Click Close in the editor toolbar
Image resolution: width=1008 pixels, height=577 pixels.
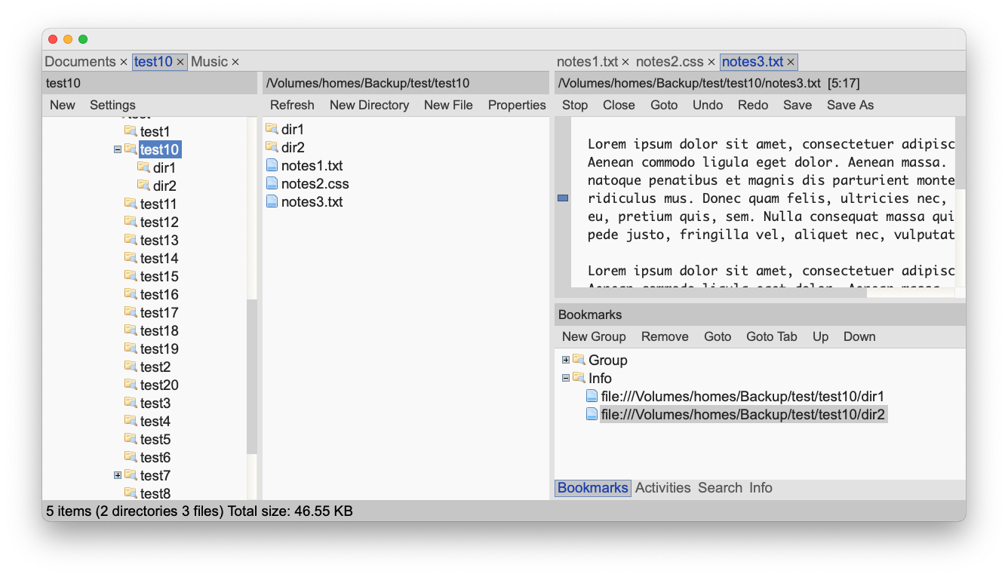coord(619,105)
